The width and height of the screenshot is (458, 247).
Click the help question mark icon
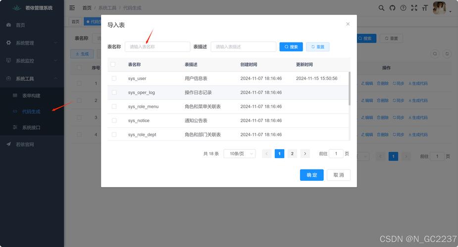coord(403,8)
